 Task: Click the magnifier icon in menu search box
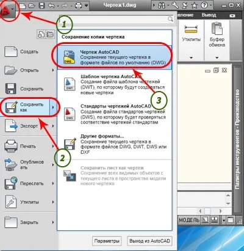coord(170,19)
